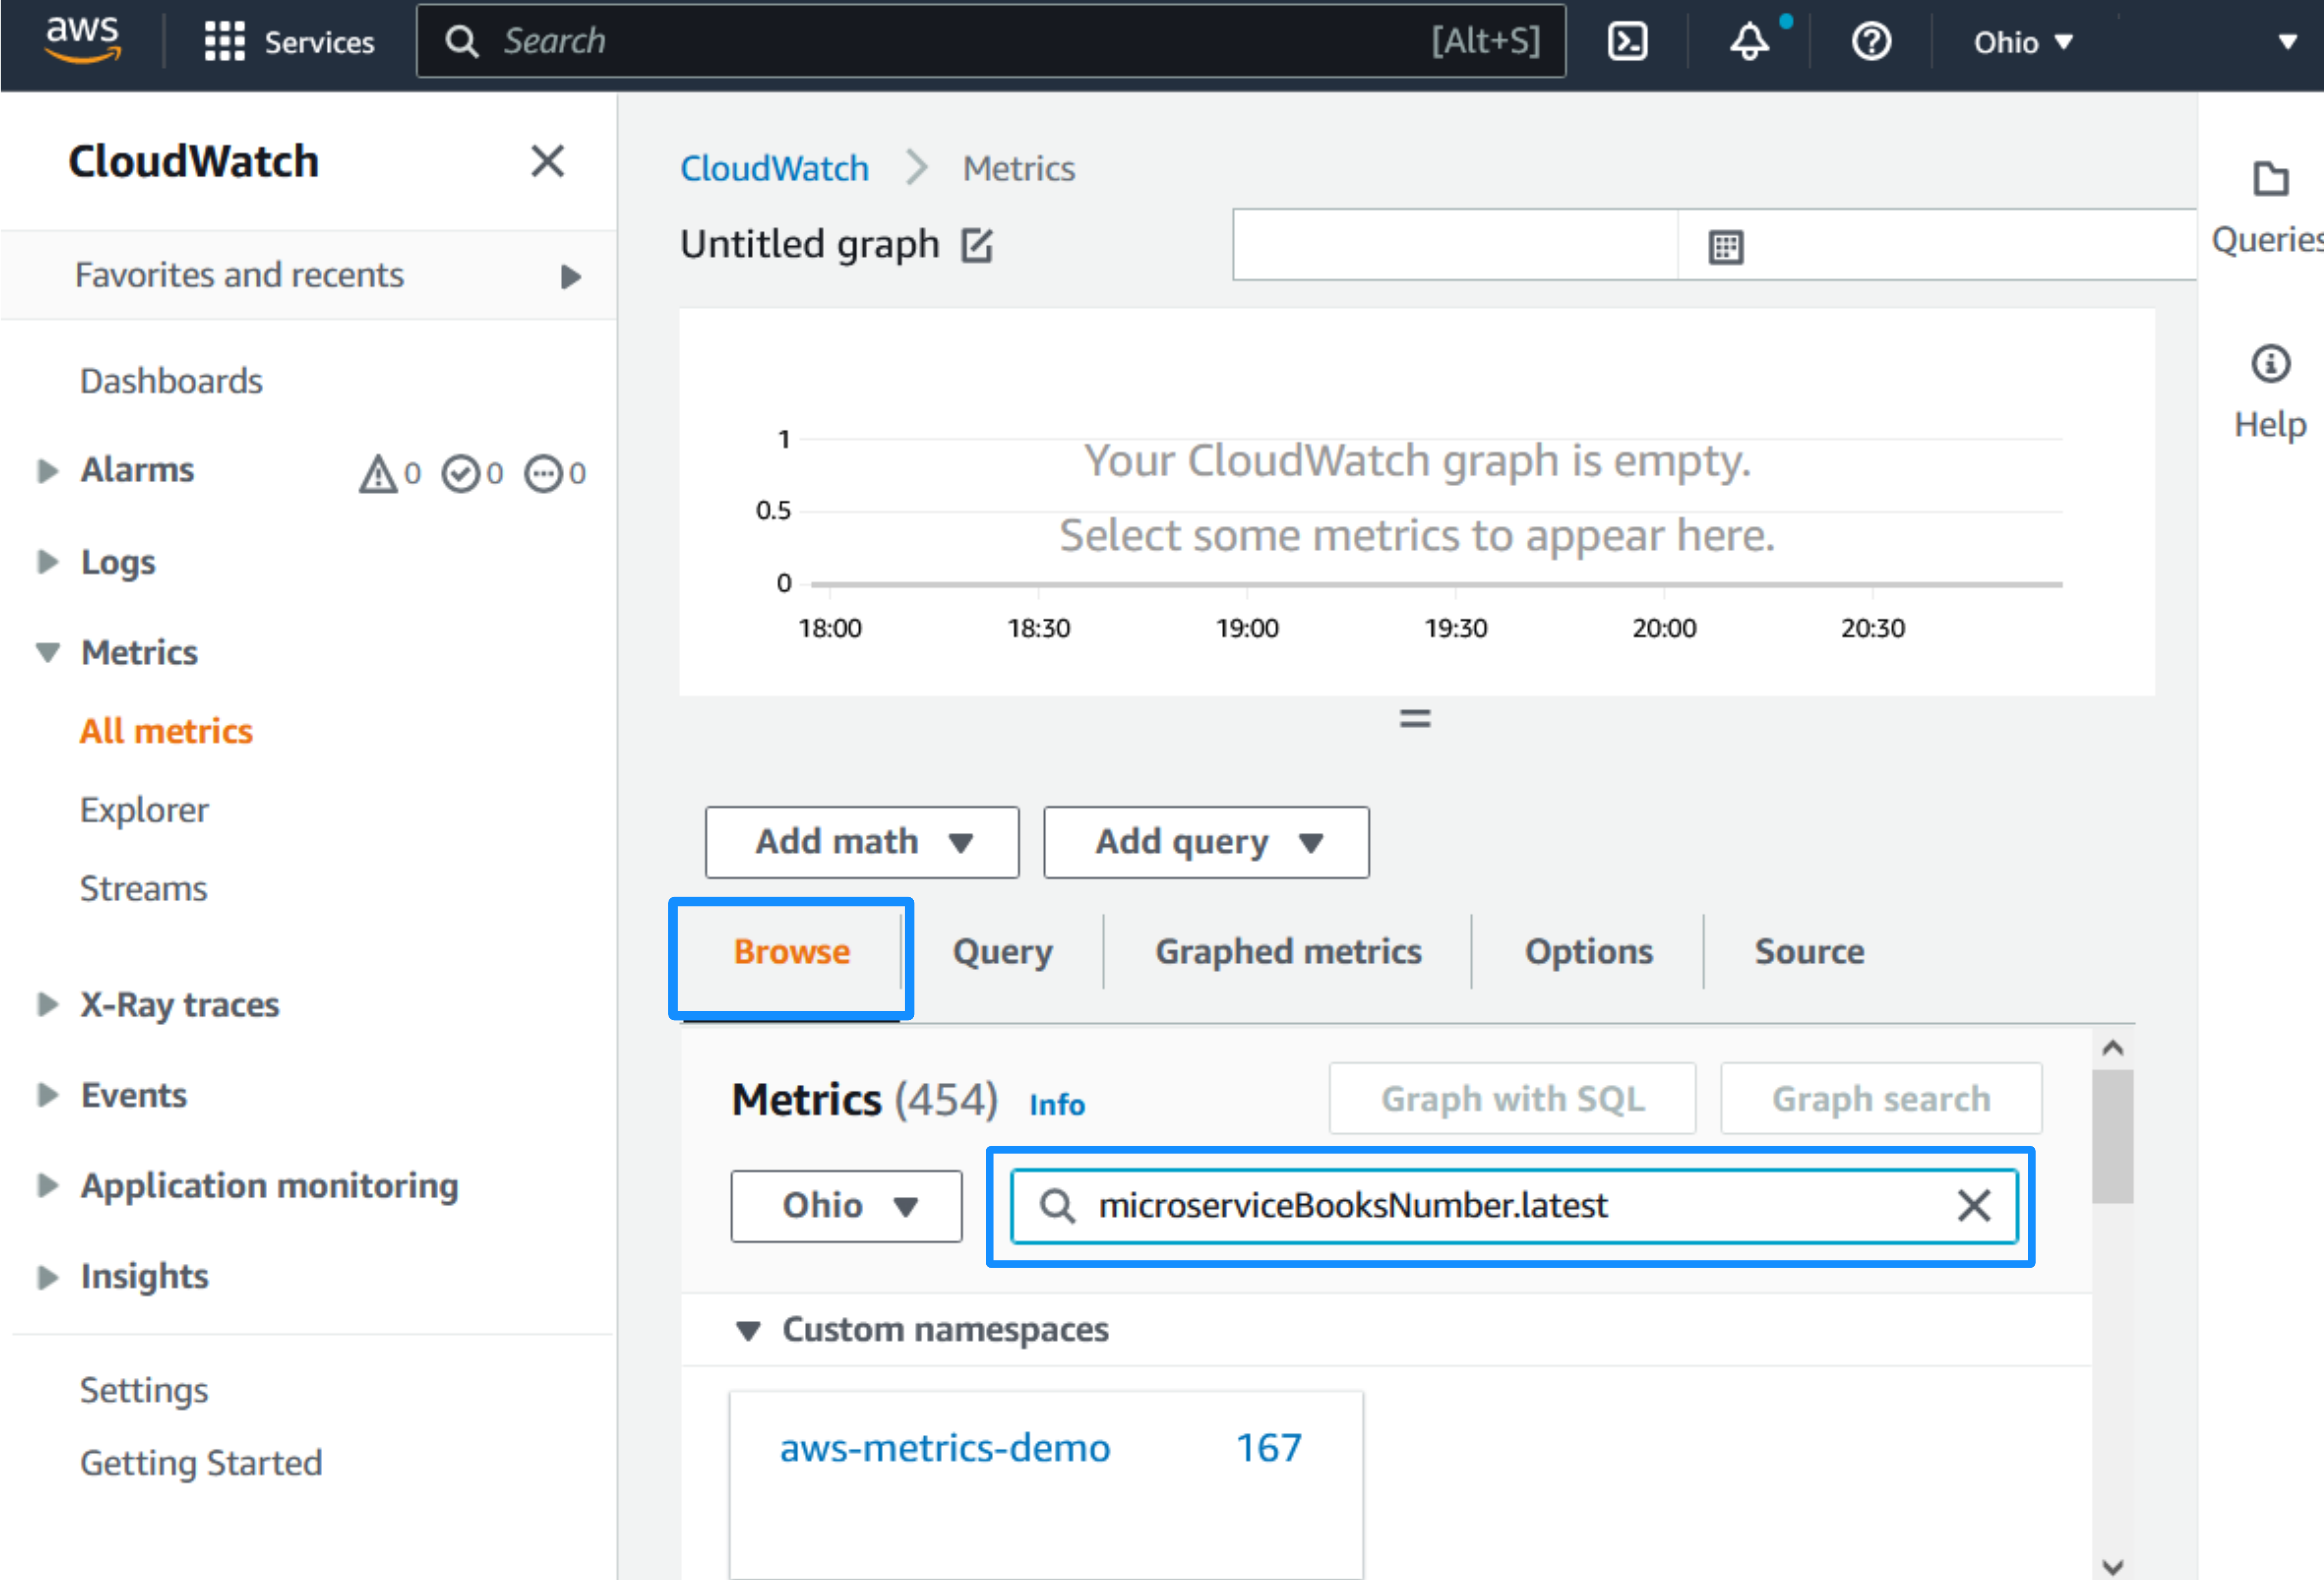Click the Graph search button
The image size is (2324, 1580).
click(1880, 1098)
